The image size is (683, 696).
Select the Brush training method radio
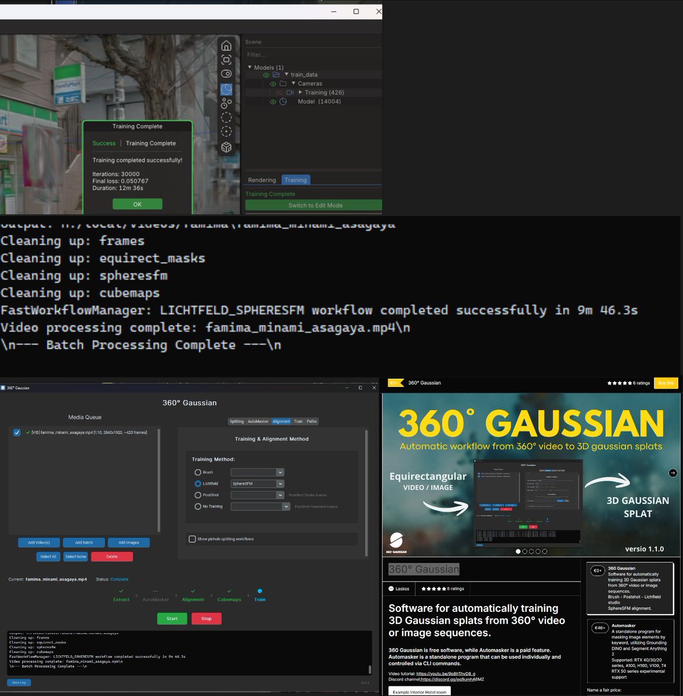[x=198, y=472]
